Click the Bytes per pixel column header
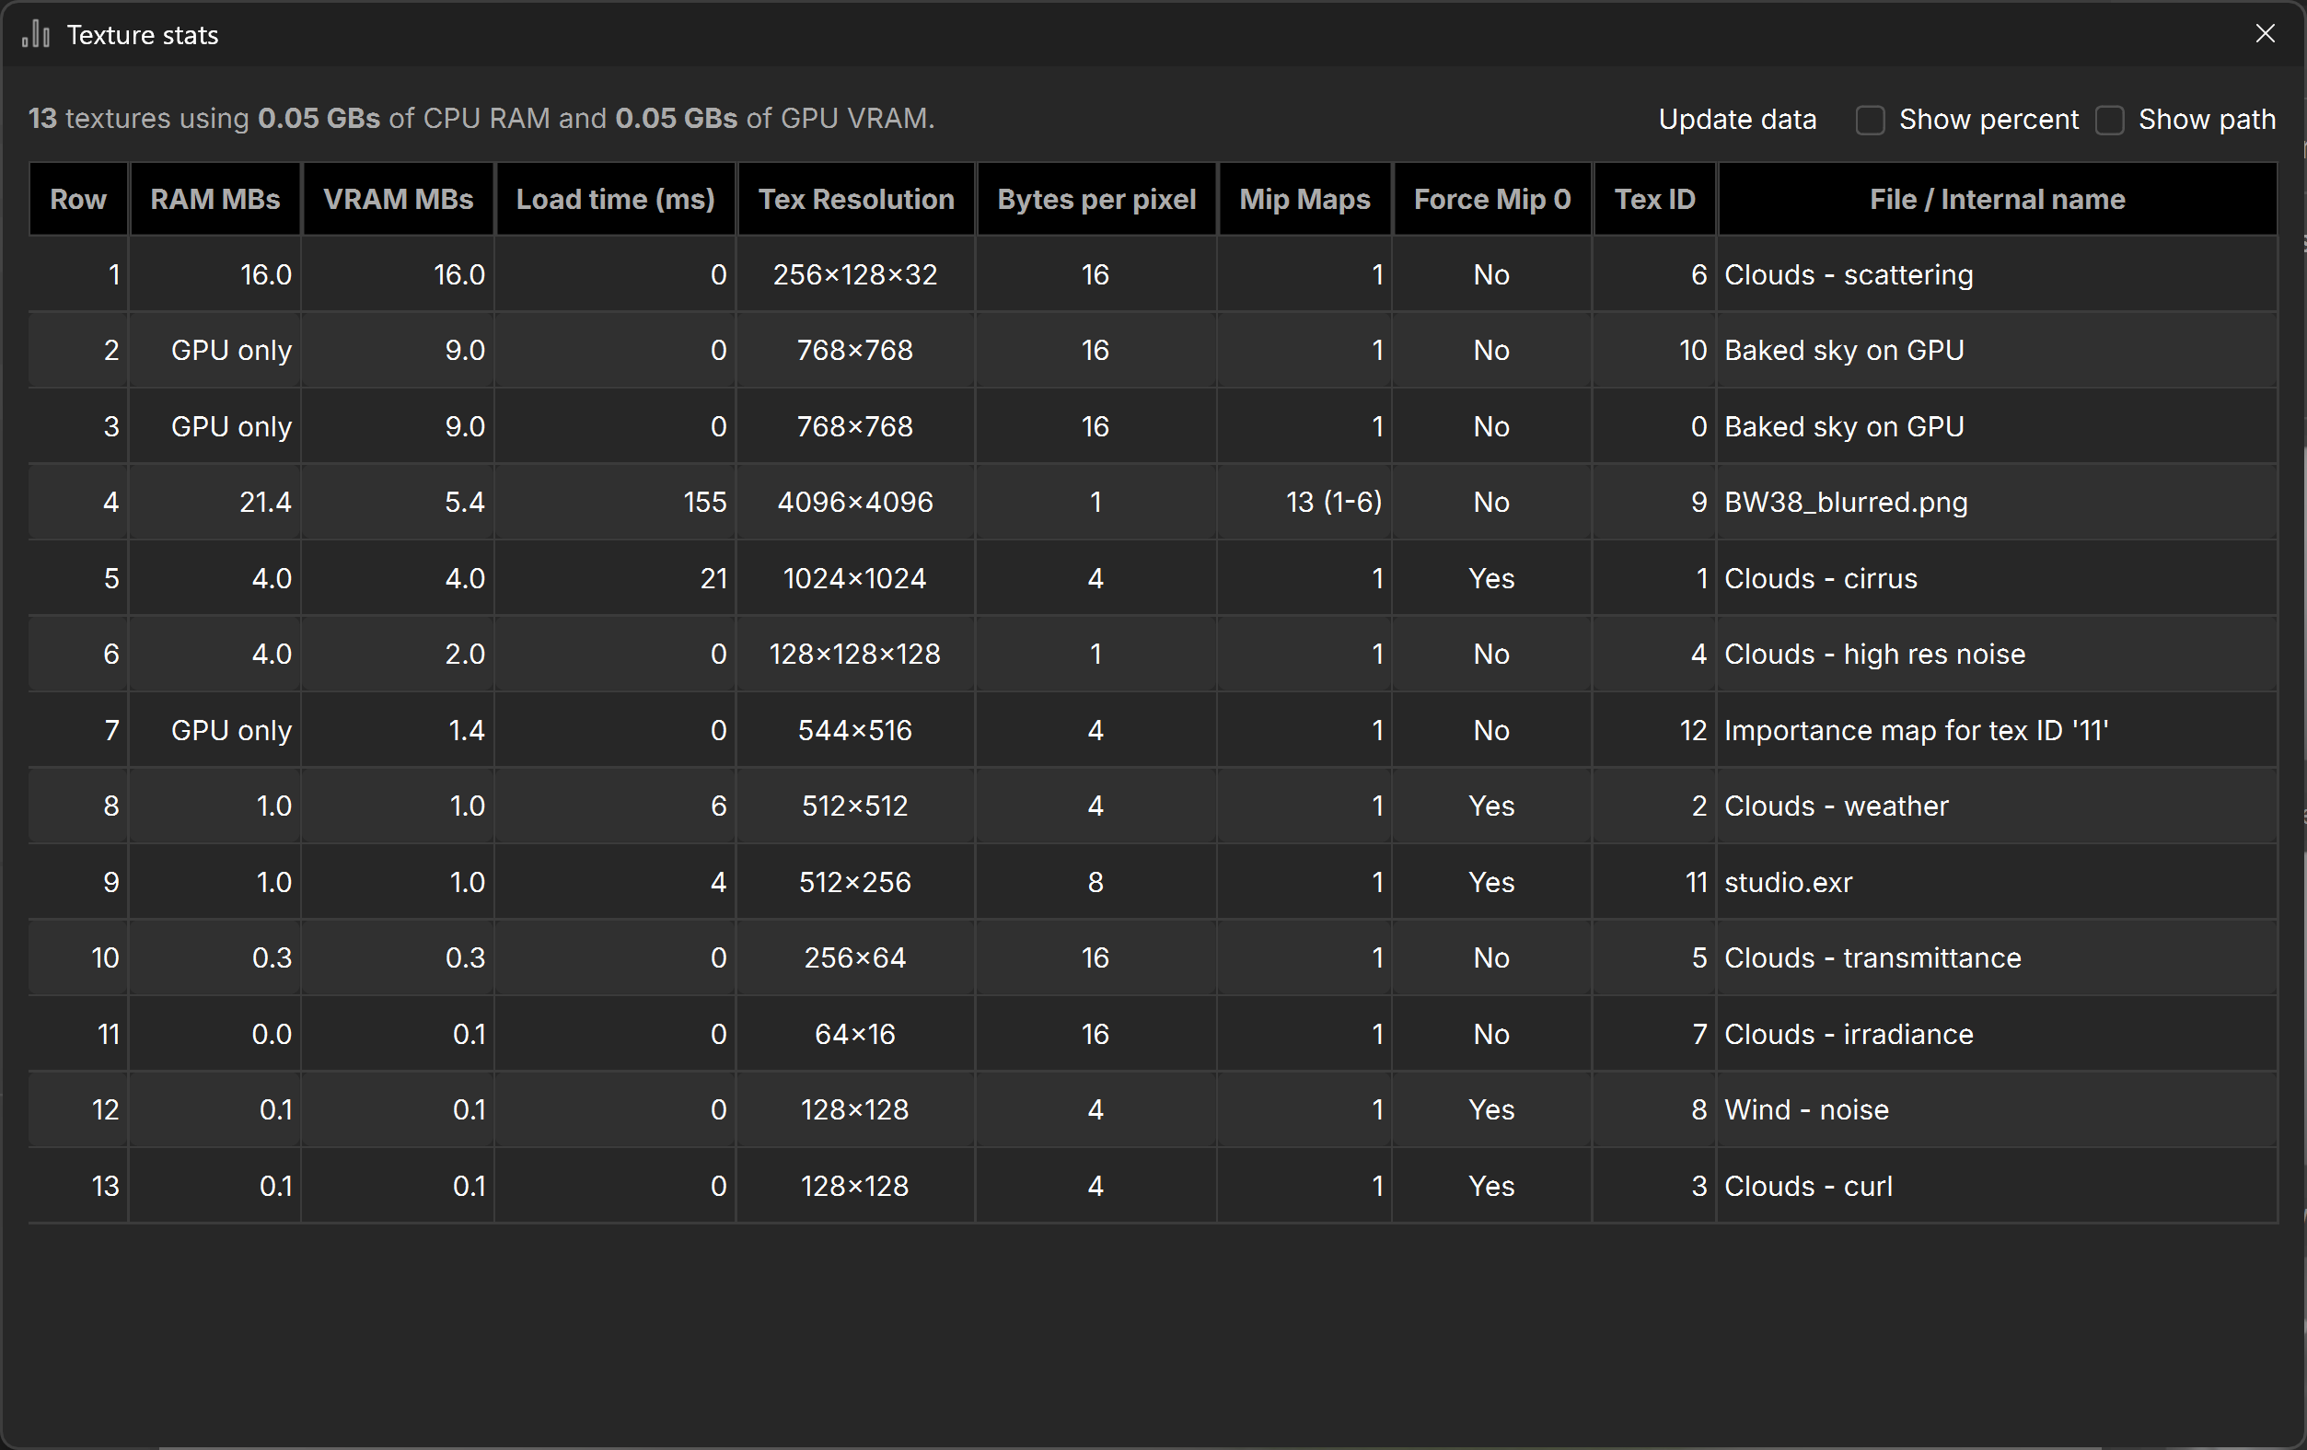This screenshot has width=2307, height=1450. (x=1097, y=200)
